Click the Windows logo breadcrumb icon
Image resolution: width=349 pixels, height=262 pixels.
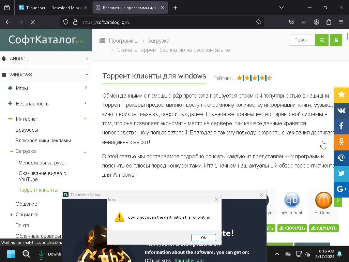(x=102, y=41)
